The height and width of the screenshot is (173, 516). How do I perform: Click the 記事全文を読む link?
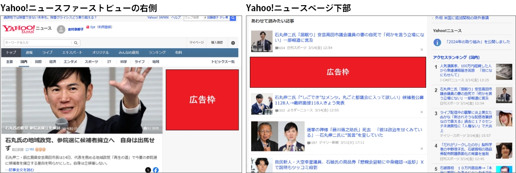[20, 170]
